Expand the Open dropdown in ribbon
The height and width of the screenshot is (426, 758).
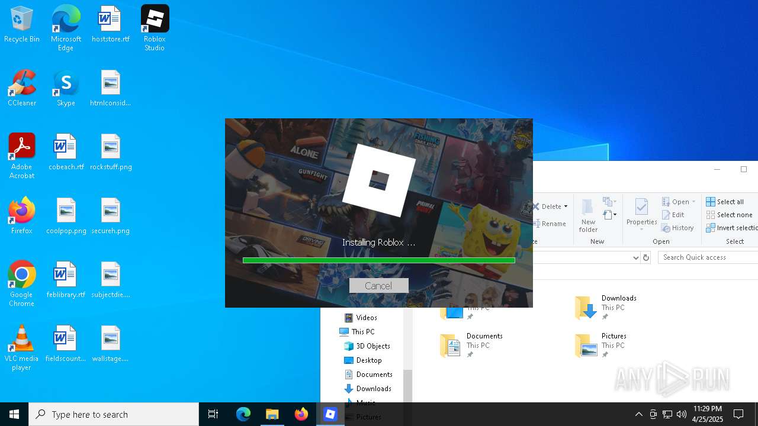(x=679, y=202)
